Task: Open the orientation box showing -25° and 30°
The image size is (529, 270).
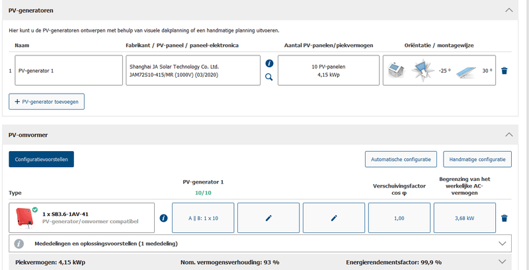Action: pyautogui.click(x=439, y=71)
